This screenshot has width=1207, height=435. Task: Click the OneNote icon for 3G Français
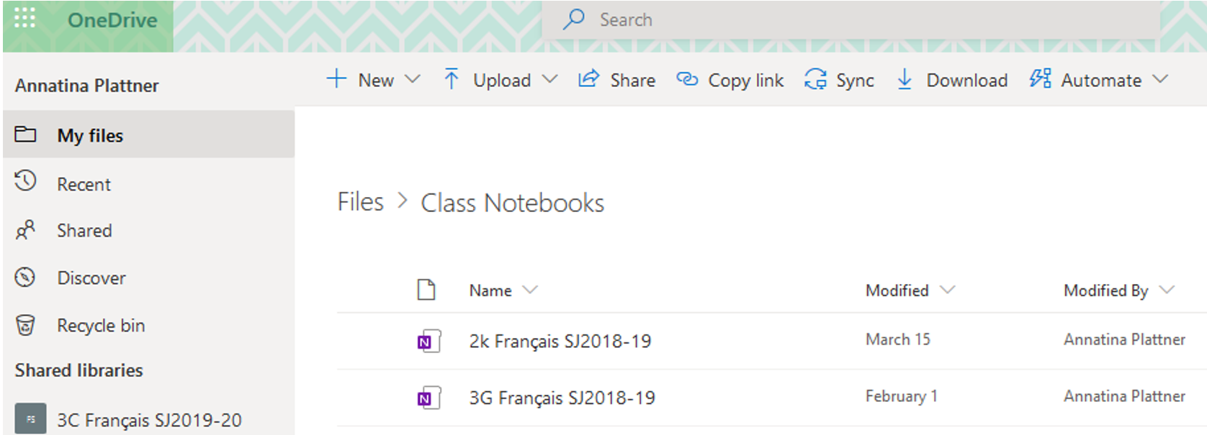coord(428,398)
